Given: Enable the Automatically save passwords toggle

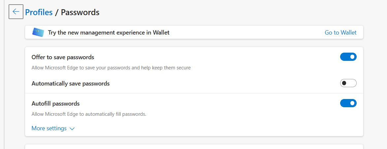Looking at the screenshot, I should tap(348, 83).
